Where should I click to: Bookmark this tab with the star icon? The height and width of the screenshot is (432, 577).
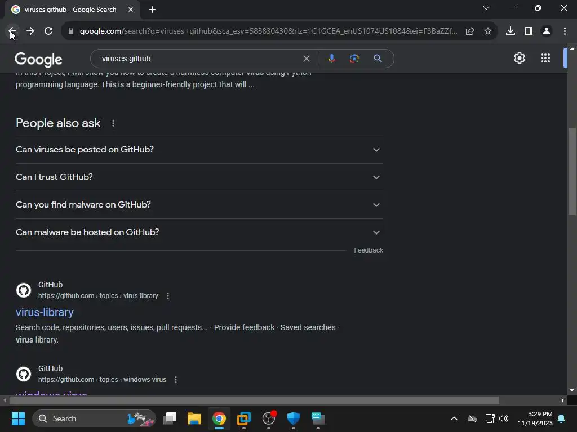[x=488, y=31]
